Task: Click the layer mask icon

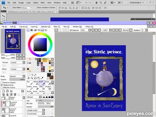Action: point(23,91)
